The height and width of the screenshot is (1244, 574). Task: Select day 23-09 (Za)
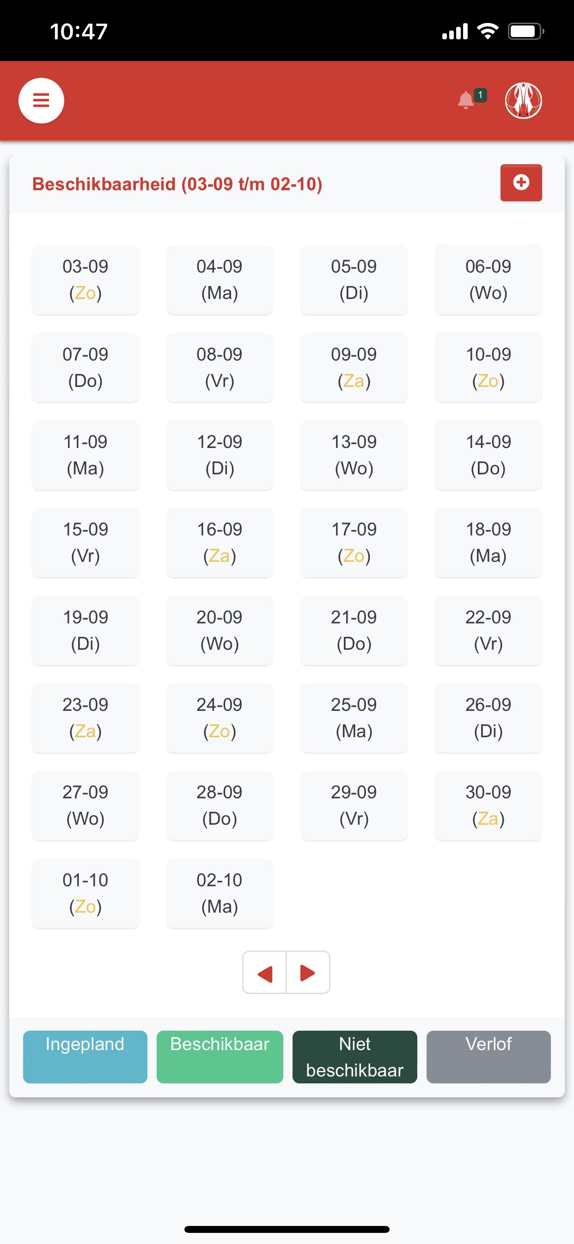pos(85,718)
